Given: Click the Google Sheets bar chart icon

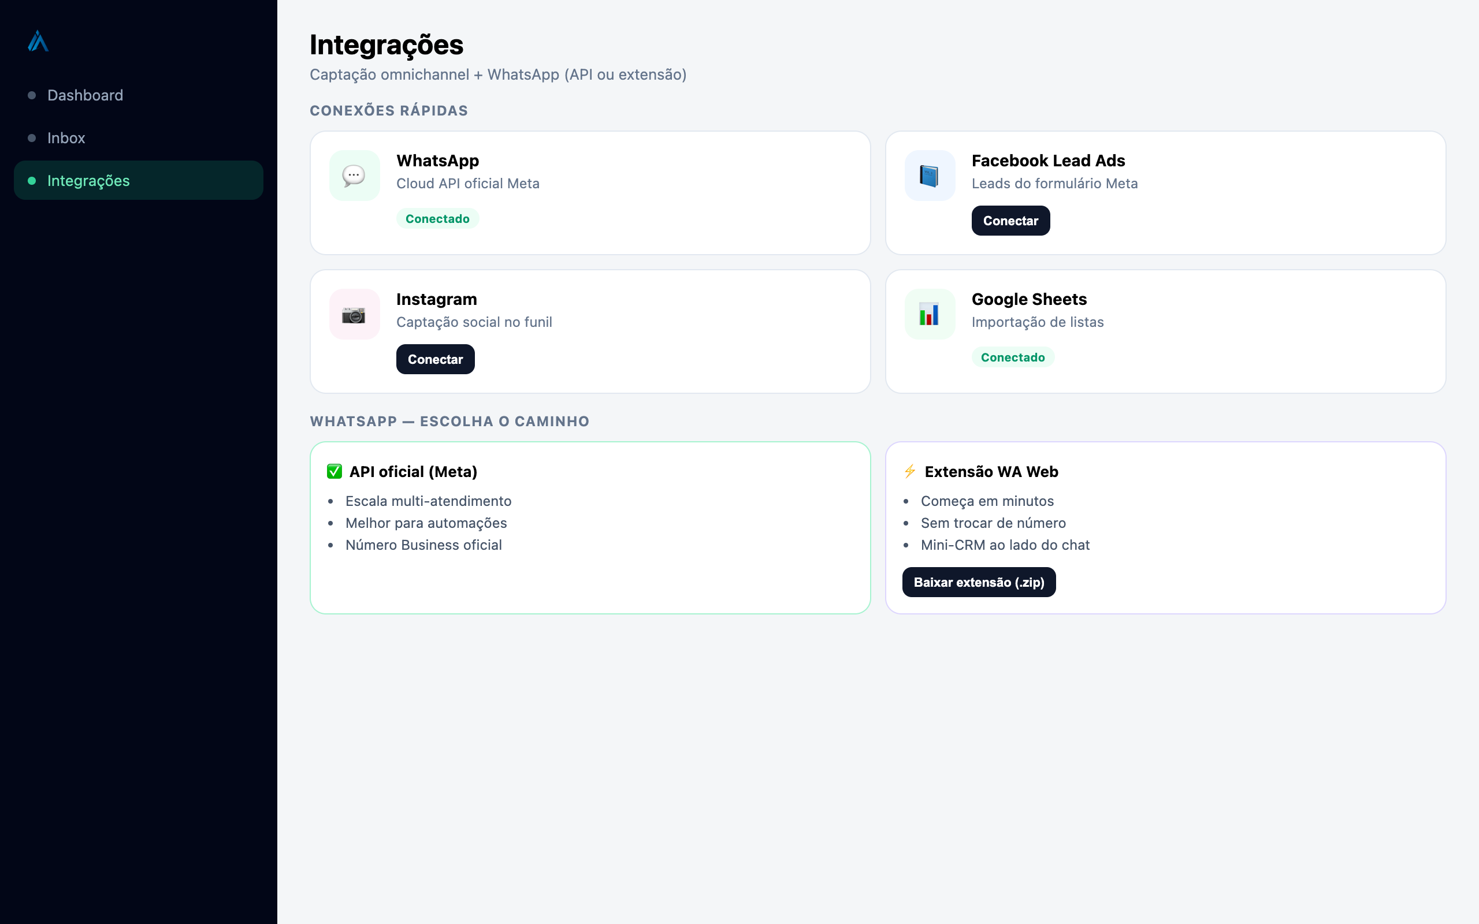Looking at the screenshot, I should 929,315.
